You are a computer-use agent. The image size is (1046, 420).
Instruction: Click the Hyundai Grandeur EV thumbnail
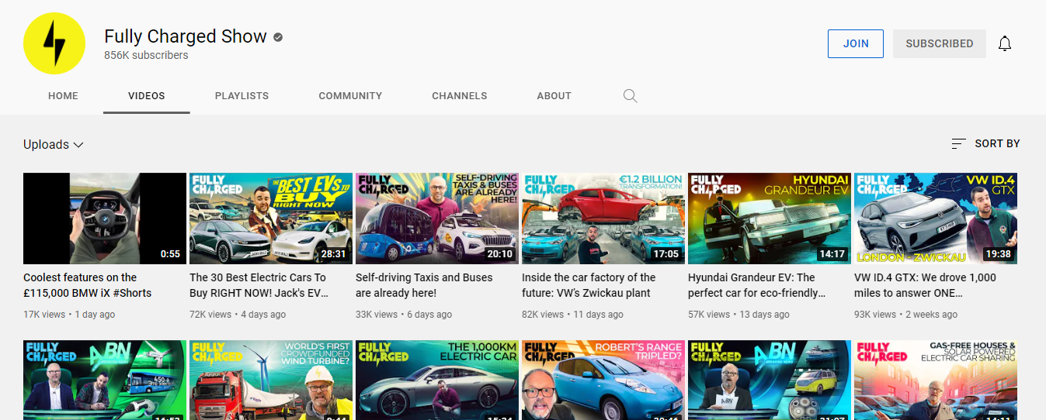(x=770, y=219)
